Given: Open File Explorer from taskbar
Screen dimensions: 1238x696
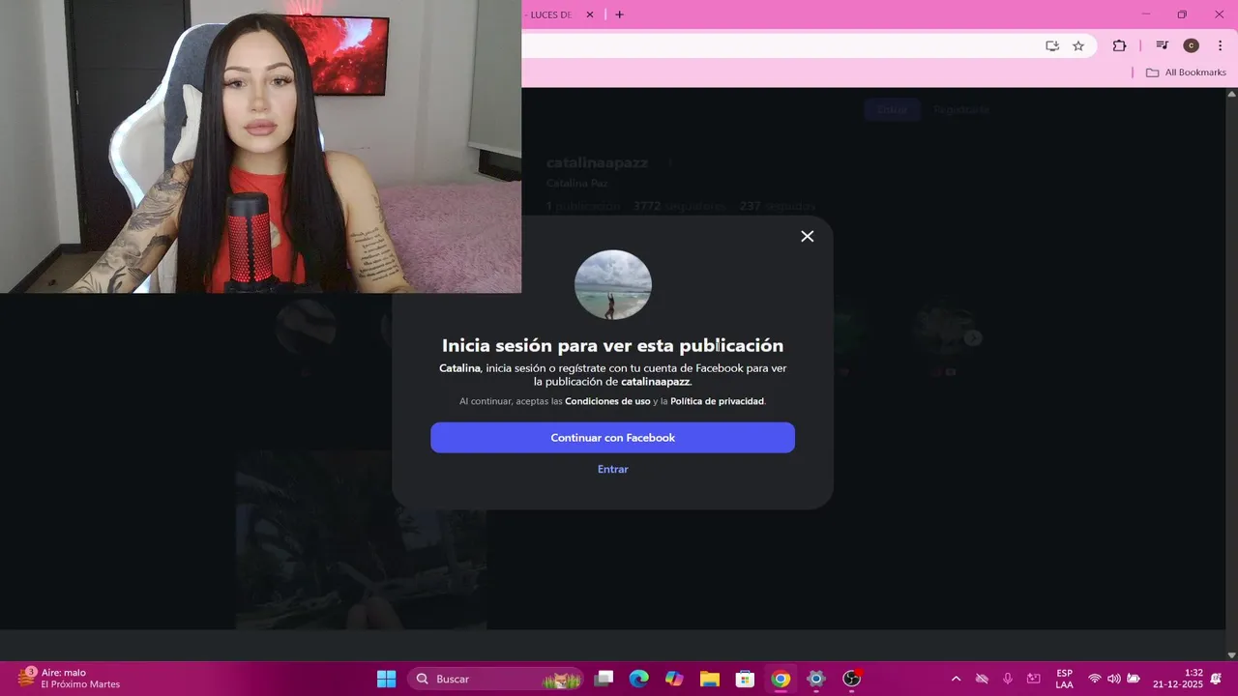Looking at the screenshot, I should 710,679.
